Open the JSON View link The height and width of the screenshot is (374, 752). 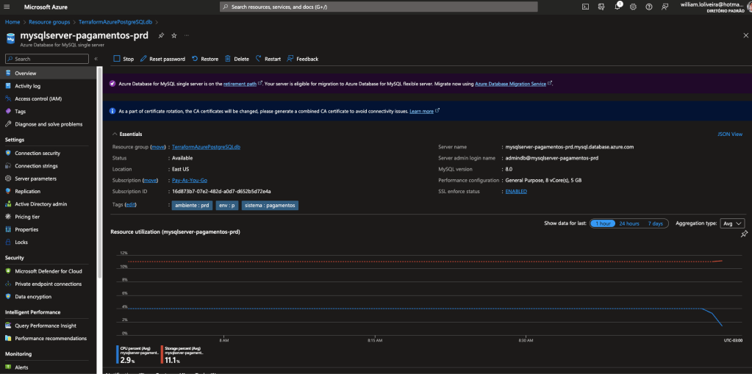pyautogui.click(x=729, y=134)
